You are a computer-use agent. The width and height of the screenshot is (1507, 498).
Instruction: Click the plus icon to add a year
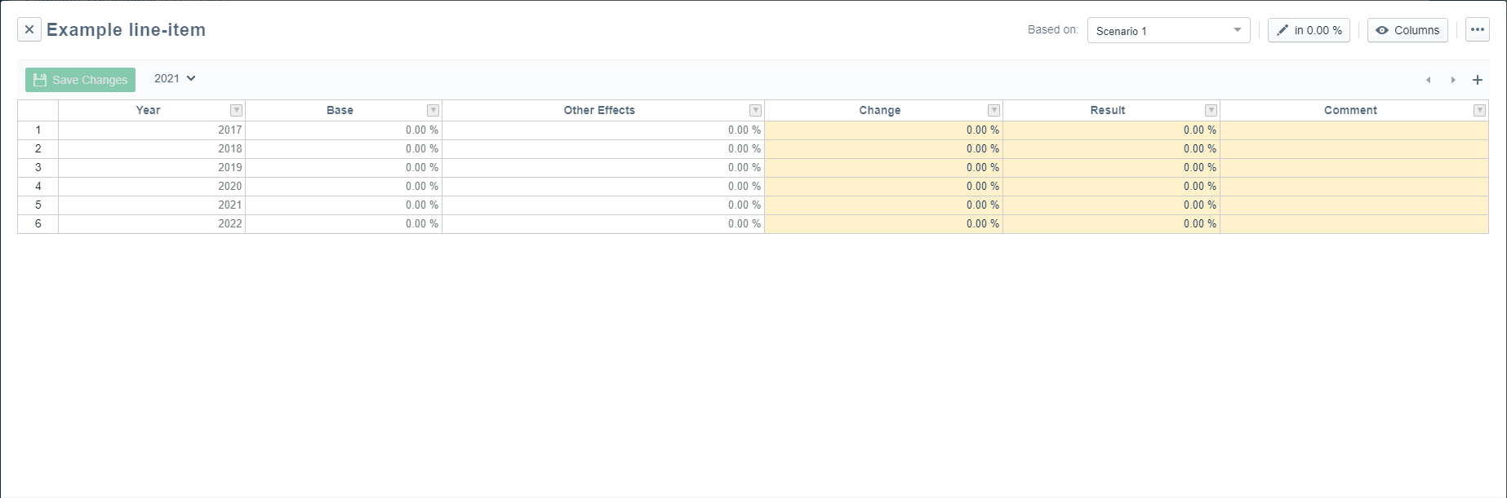coord(1477,80)
